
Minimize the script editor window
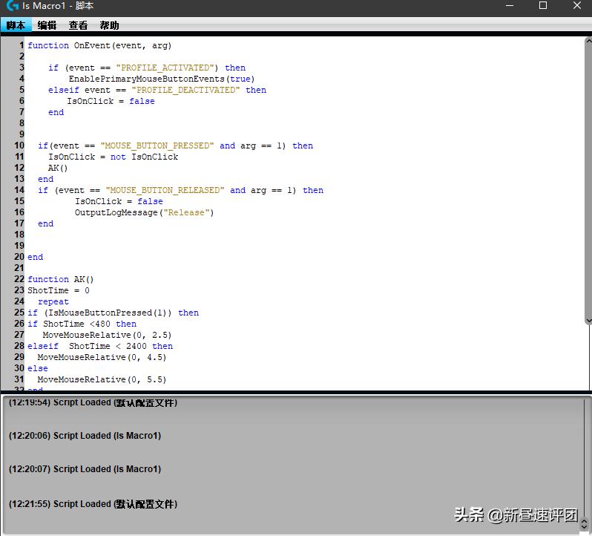point(509,6)
